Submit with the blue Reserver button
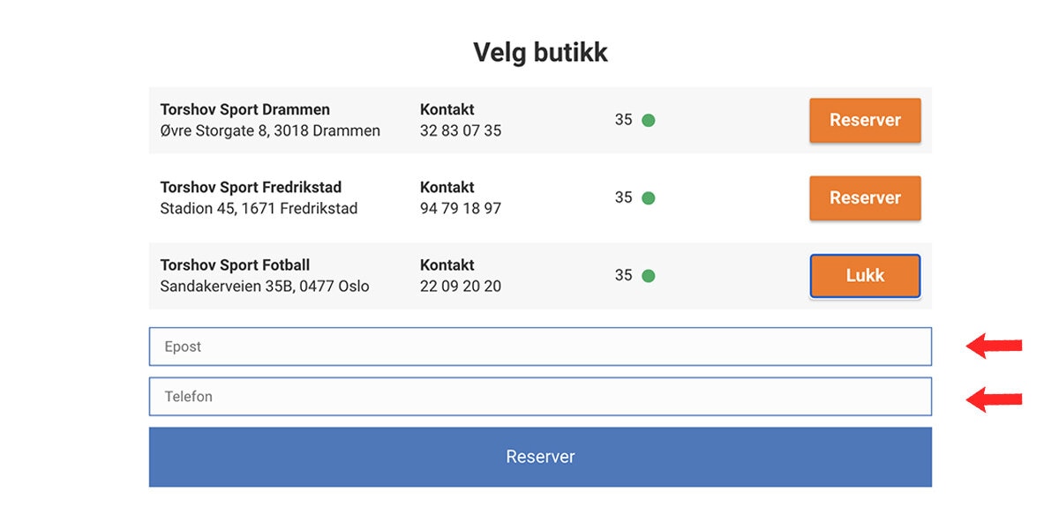Screen dimensions: 1059x529 point(540,457)
